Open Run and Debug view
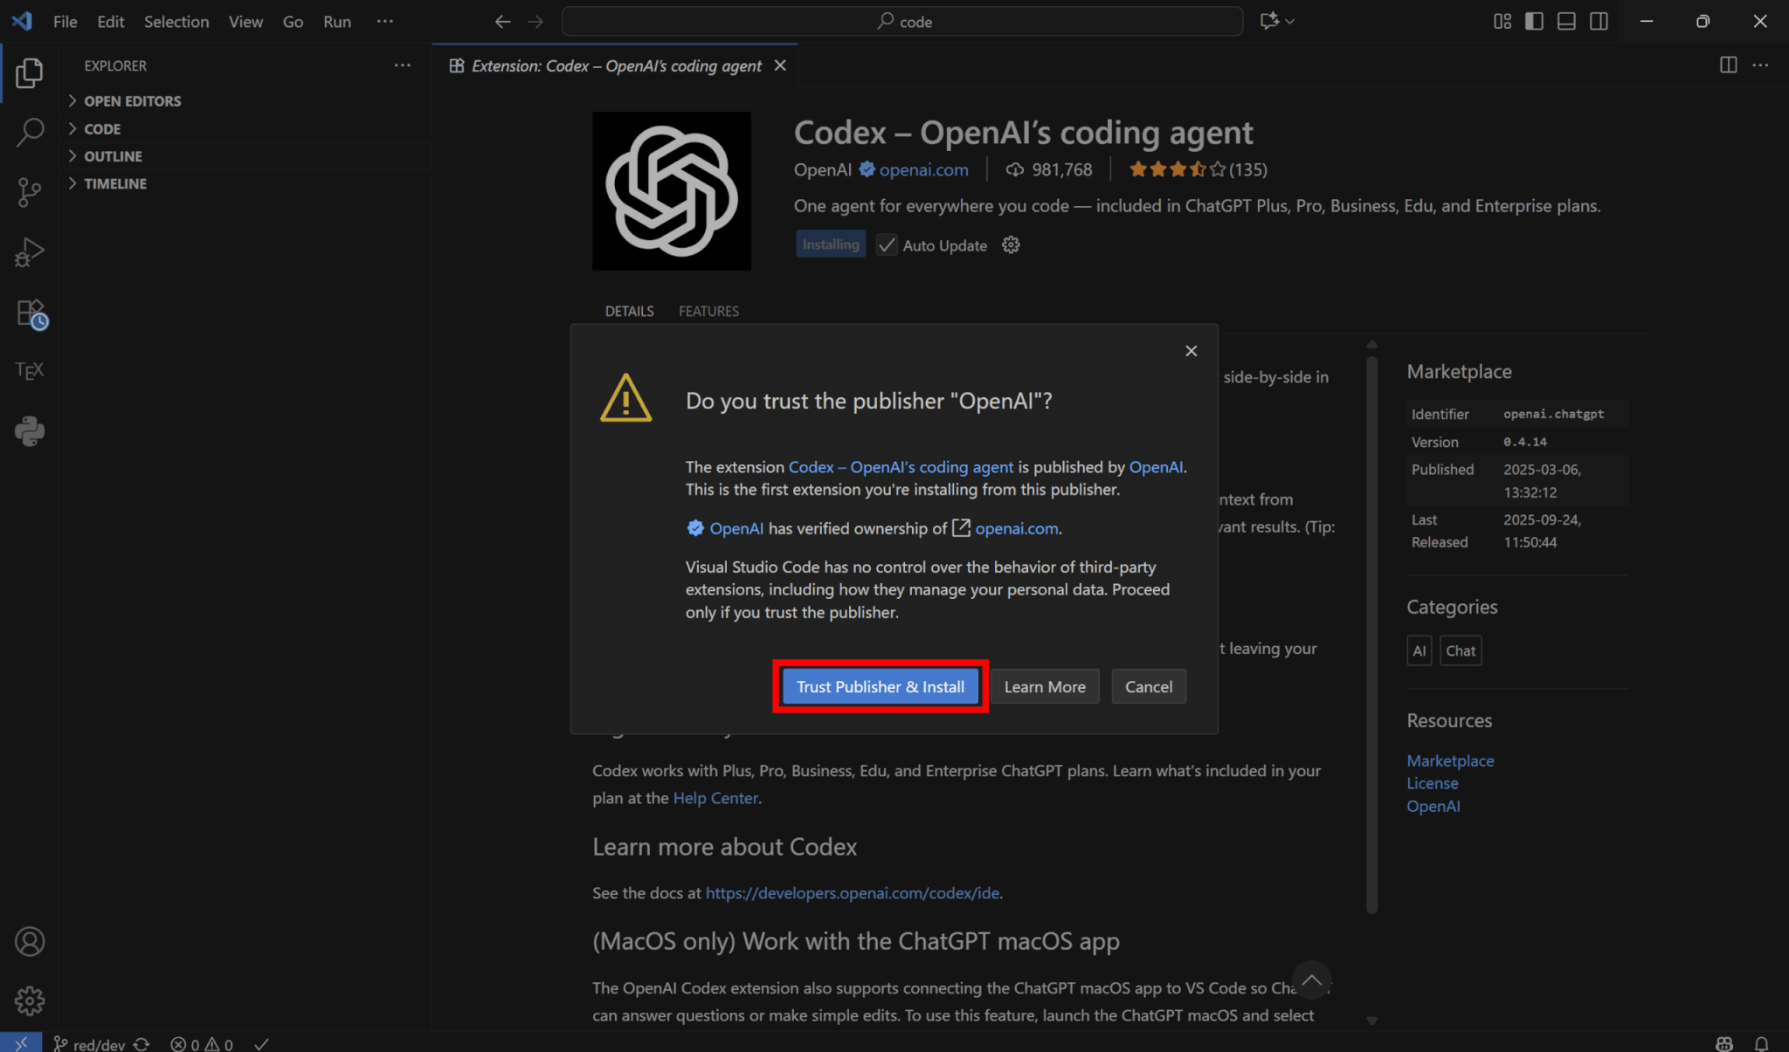 [30, 252]
